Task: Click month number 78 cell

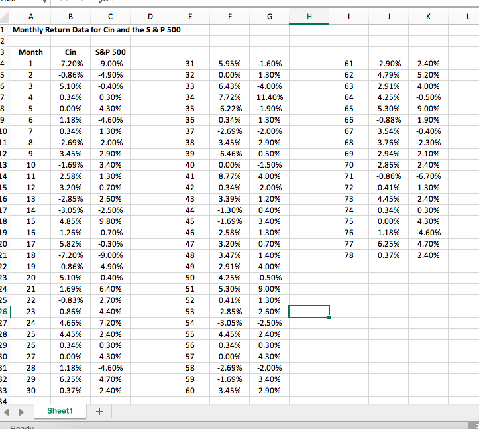Action: click(x=349, y=255)
